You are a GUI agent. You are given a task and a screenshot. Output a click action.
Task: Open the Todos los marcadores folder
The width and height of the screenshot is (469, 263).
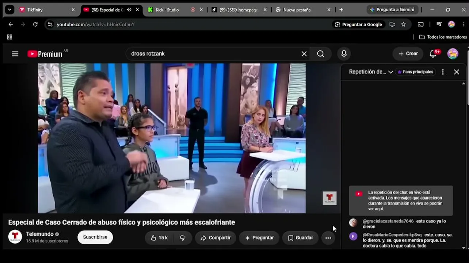coord(443,37)
